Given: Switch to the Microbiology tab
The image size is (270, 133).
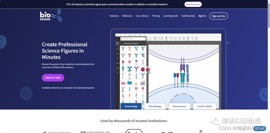Looking at the screenshot, I should pos(155,106).
